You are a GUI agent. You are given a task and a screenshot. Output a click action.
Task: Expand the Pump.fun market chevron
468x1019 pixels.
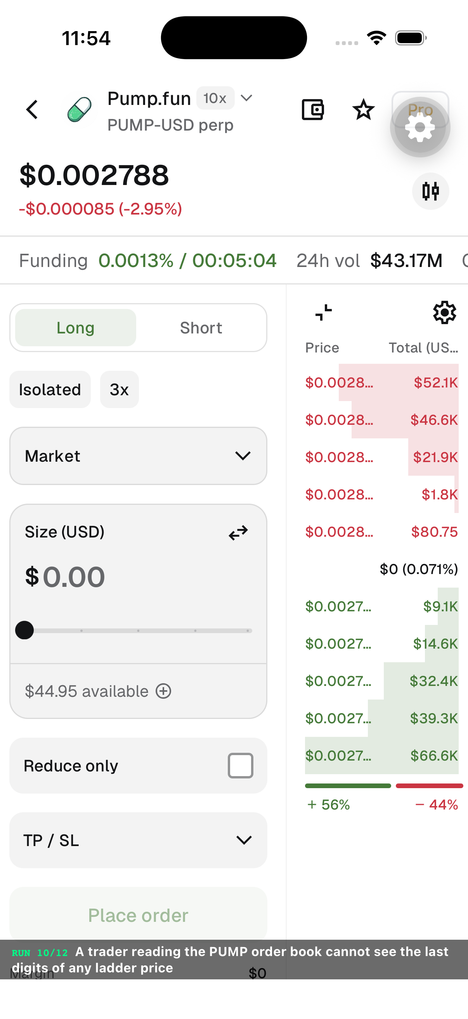click(246, 98)
